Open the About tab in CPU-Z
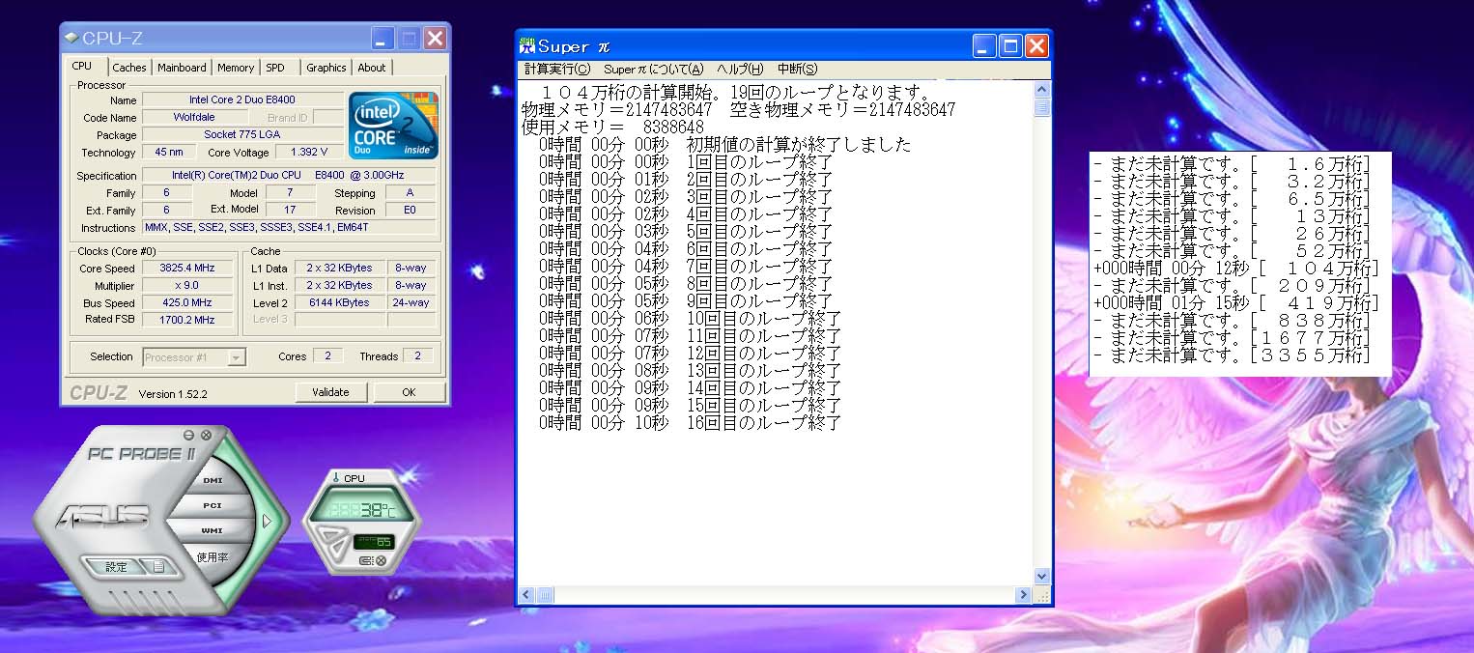Viewport: 1474px width, 653px height. 372,68
